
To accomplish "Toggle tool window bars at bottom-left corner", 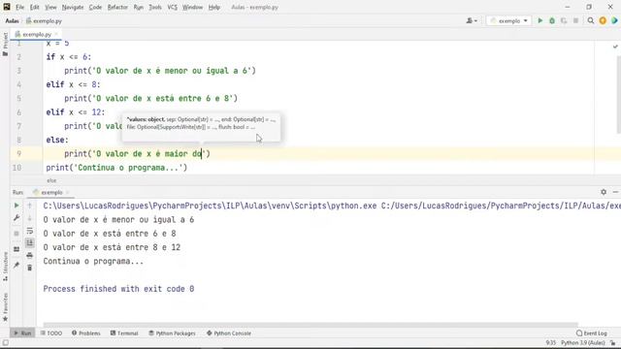I will tap(5, 342).
